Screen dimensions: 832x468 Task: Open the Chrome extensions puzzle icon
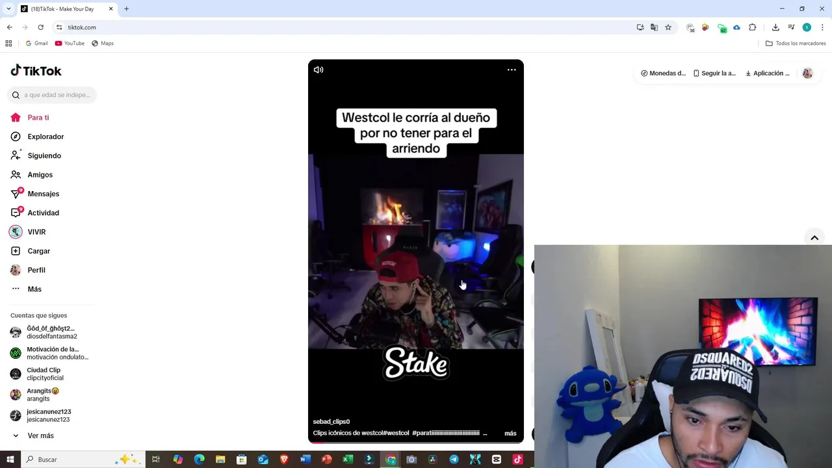click(753, 27)
